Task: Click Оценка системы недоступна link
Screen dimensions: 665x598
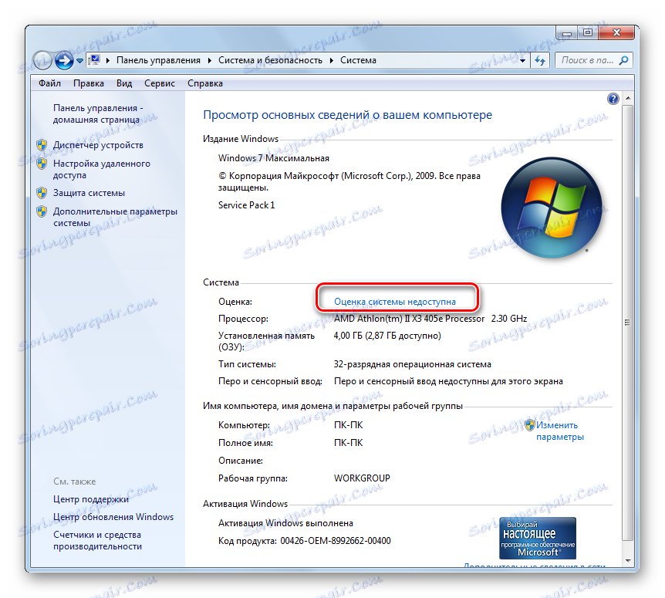Action: coord(395,302)
